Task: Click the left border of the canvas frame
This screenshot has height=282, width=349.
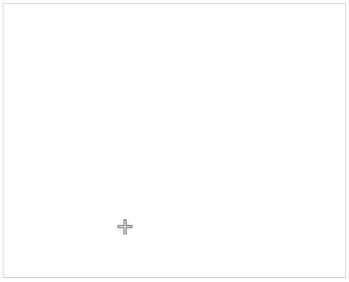Action: tap(3, 141)
